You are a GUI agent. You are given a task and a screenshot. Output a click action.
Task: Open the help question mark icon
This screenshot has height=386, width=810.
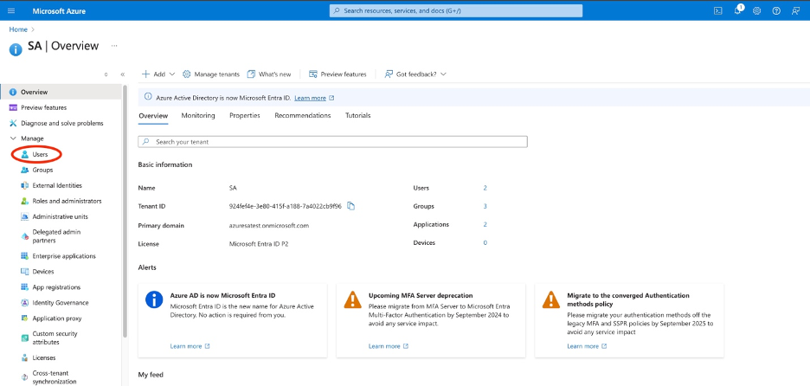point(776,11)
